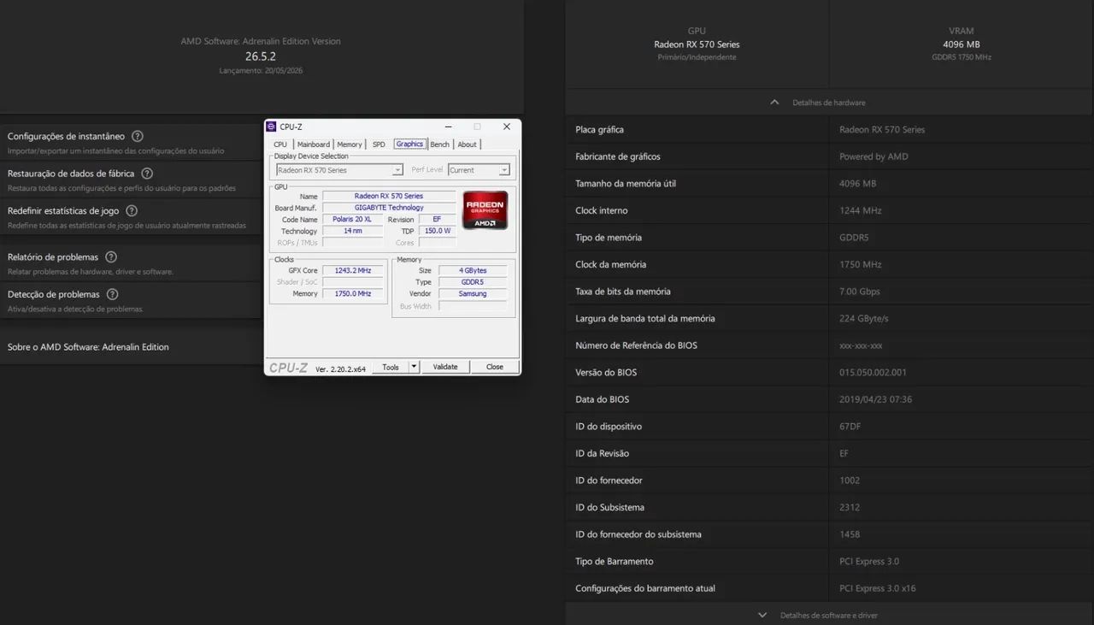Click the 14 nm Technology field
Screen dimensions: 1094x625
click(x=352, y=231)
